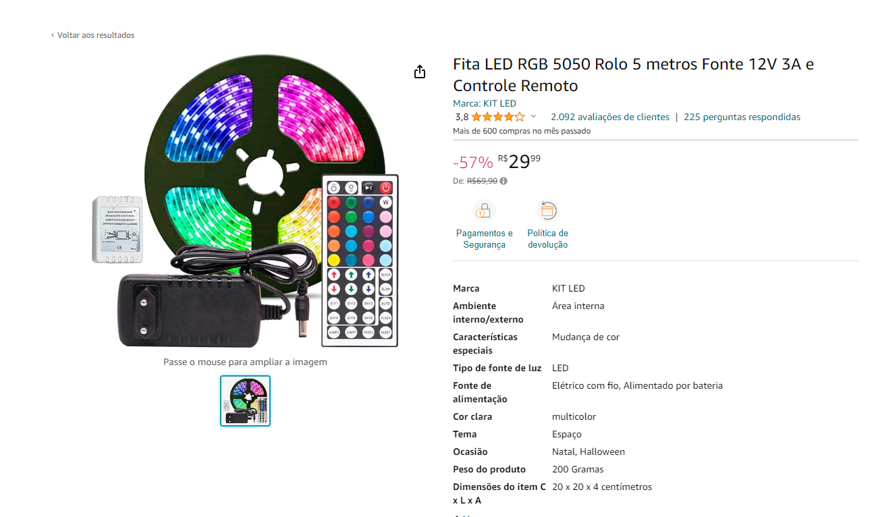Click the info icon beside R$69,90 price

click(503, 181)
